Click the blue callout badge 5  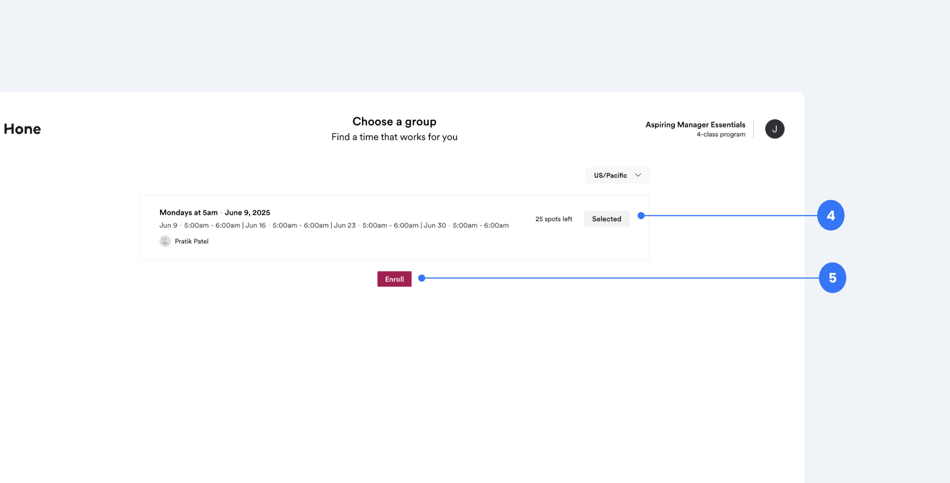tap(832, 278)
